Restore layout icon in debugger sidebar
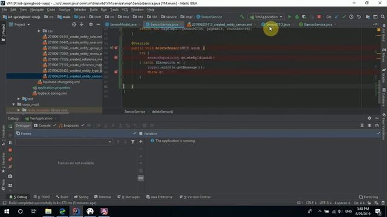Viewport: 387px width, 217px height. coord(10,185)
